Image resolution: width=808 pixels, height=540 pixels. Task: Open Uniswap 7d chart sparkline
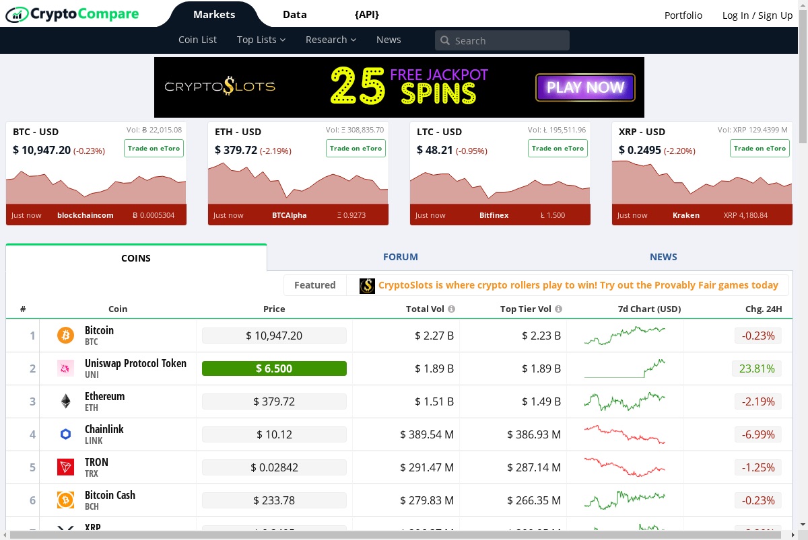coord(625,368)
